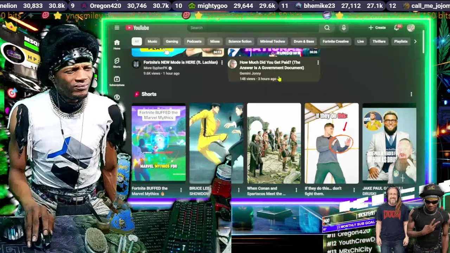Image resolution: width=450 pixels, height=253 pixels.
Task: Open 'When Conan and Spartacus Meet' short
Action: tap(274, 144)
